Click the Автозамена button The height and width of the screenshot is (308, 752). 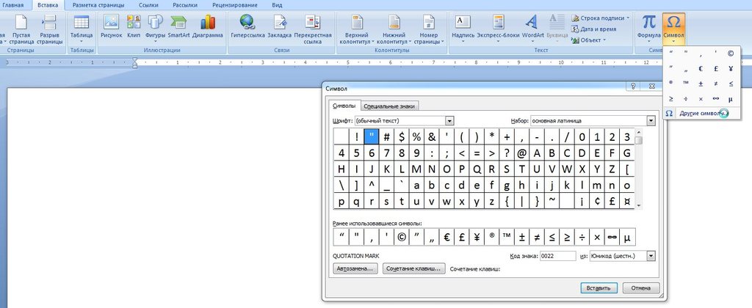click(x=355, y=269)
